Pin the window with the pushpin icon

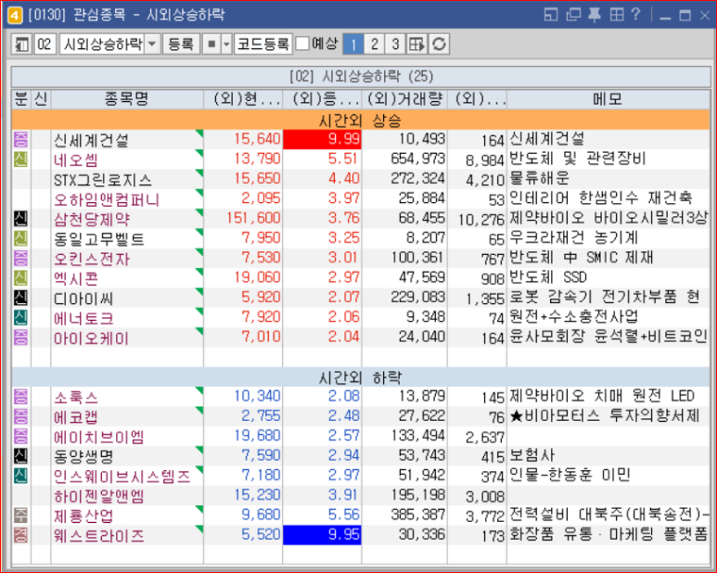coord(594,15)
